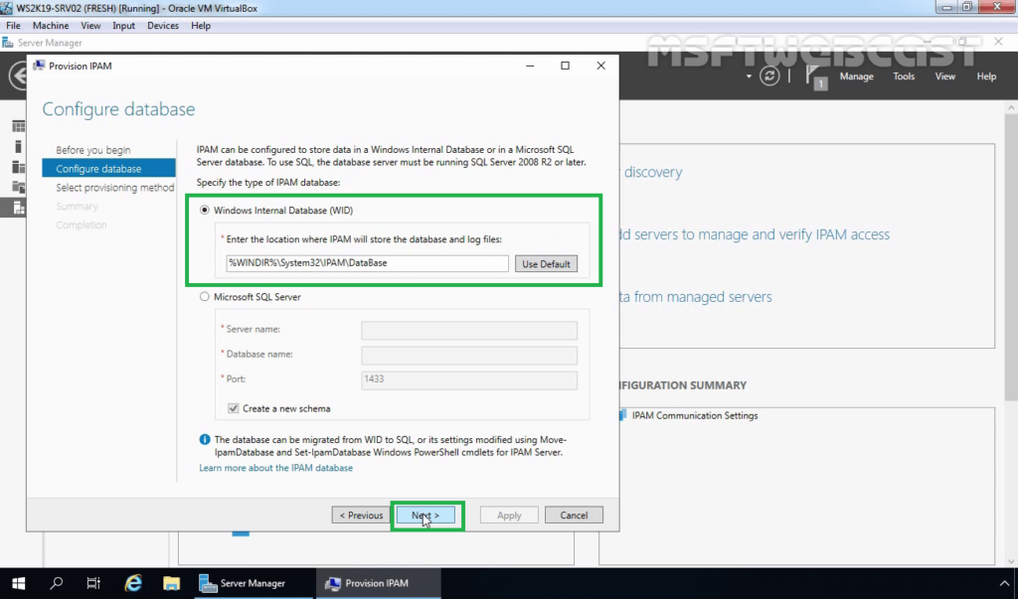Open Server Manager notifications flag
Screen dimensions: 1018x599
click(x=816, y=76)
